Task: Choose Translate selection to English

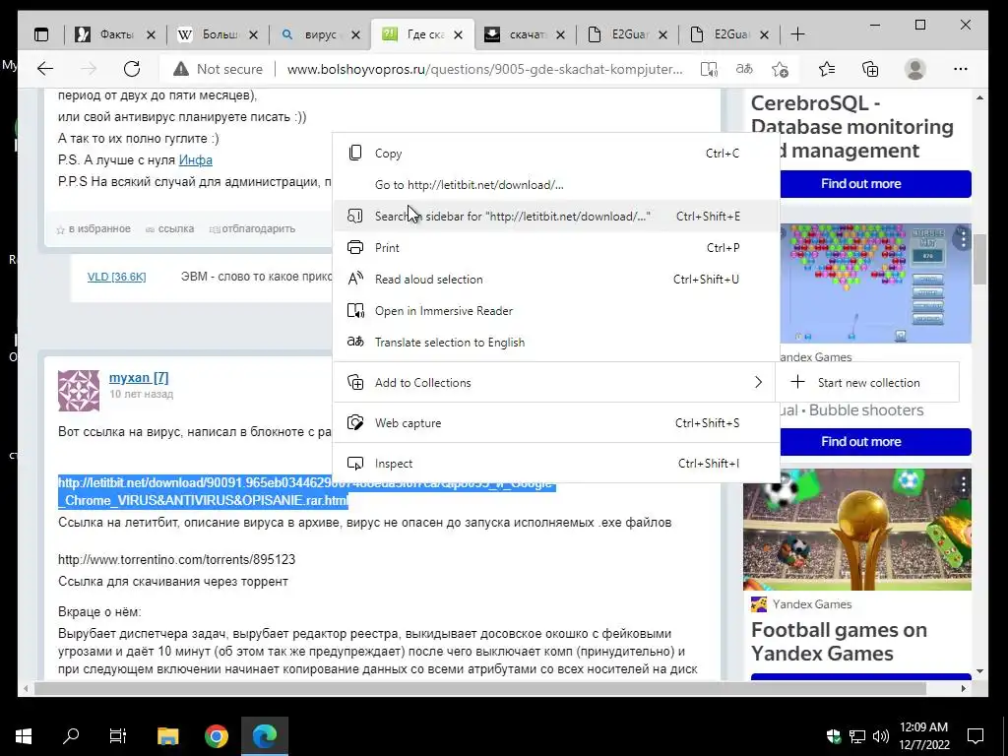Action: [556, 342]
